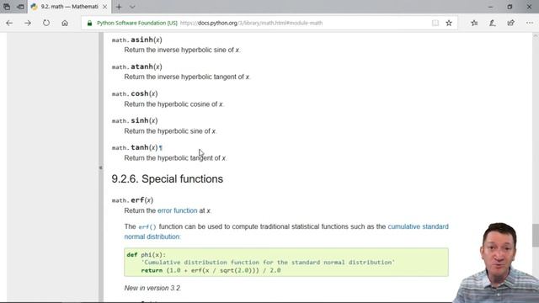Refresh the current page
The height and width of the screenshot is (303, 539).
tap(46, 23)
